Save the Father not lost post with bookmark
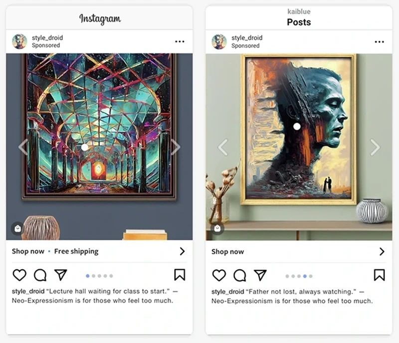The image size is (399, 343). point(379,275)
